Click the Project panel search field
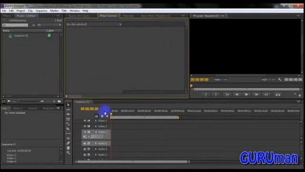Screen dimensions: 305x172 tap(15, 25)
